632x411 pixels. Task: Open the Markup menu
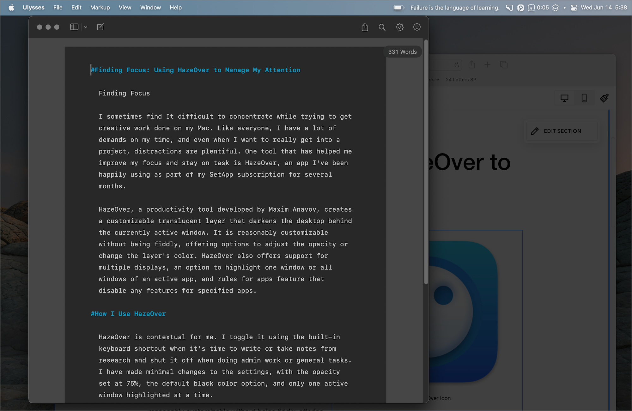point(100,7)
